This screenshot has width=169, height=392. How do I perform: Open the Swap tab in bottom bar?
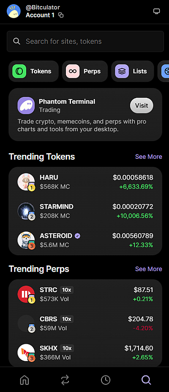coord(65,380)
